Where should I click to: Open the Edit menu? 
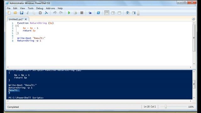15,8
